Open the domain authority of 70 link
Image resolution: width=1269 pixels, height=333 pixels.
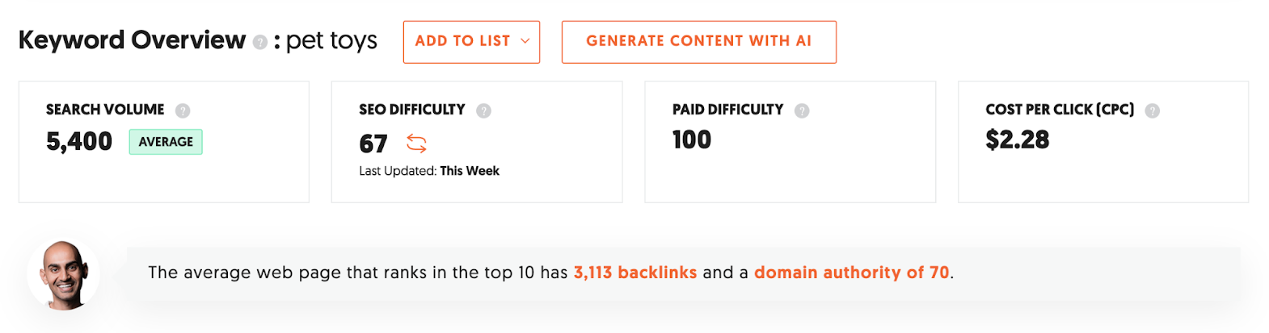point(852,273)
